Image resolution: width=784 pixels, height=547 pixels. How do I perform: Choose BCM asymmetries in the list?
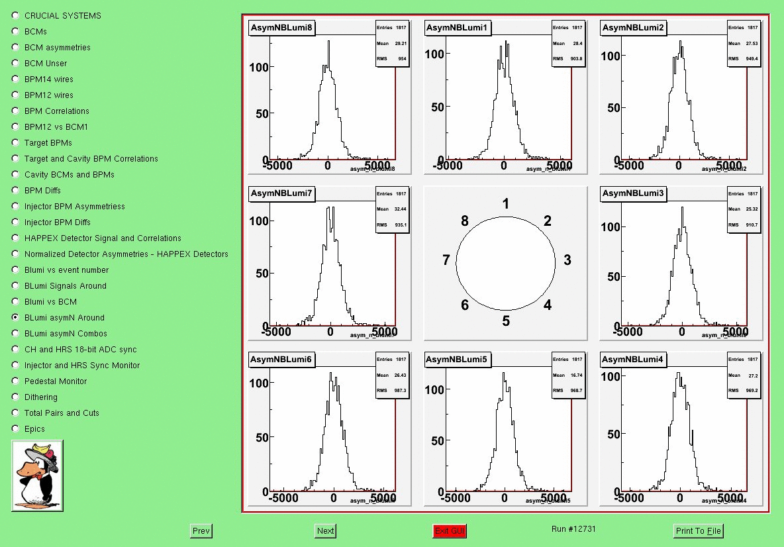click(x=15, y=48)
